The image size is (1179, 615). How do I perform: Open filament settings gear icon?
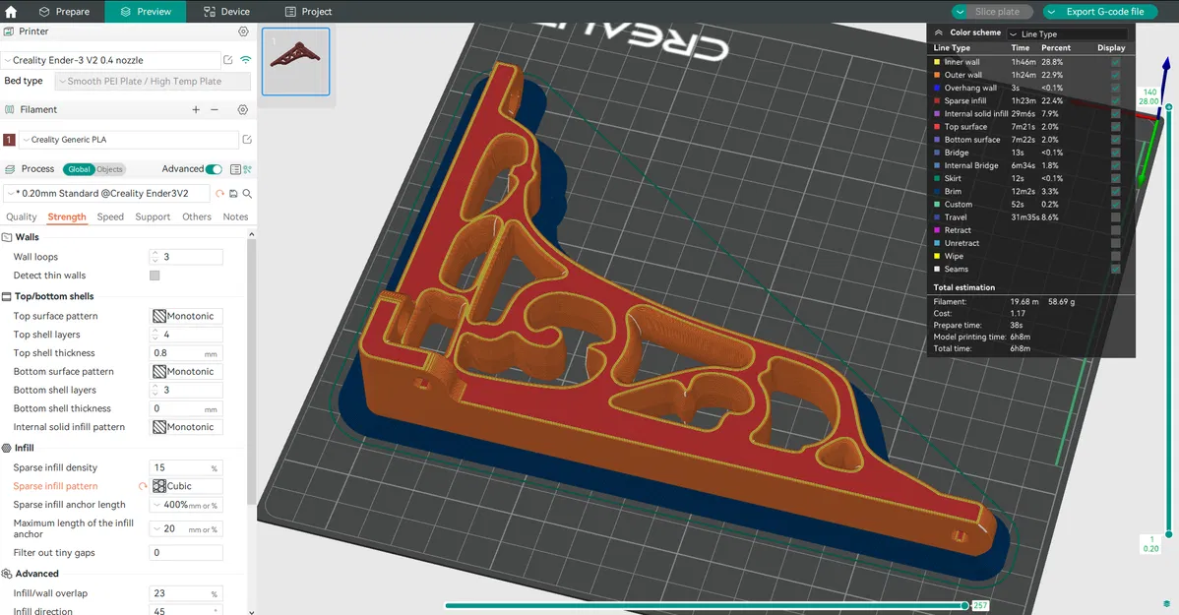pos(243,110)
